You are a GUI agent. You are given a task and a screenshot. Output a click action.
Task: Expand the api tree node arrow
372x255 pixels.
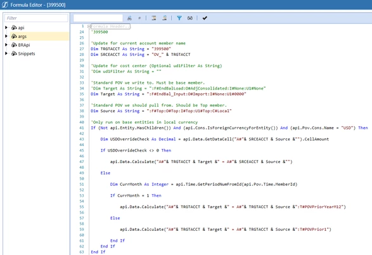pyautogui.click(x=6, y=27)
